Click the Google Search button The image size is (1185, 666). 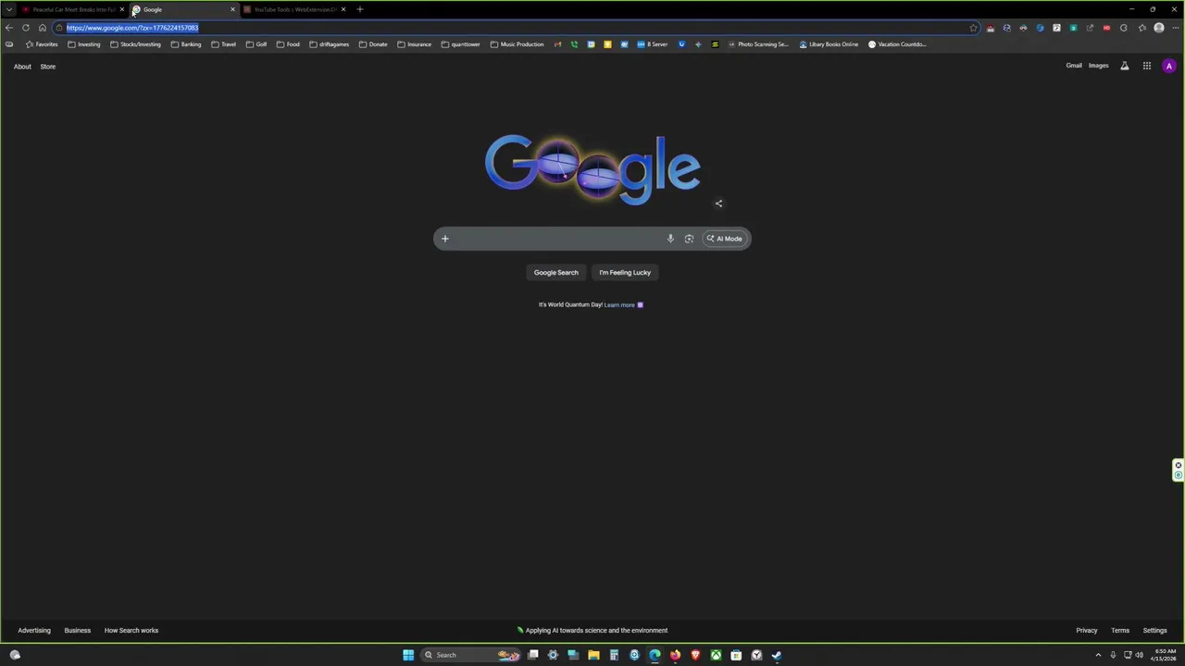pos(555,273)
